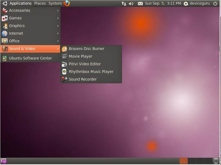The height and width of the screenshot is (165, 221).
Task: Open the deviceguru user menu
Action: point(200,3)
